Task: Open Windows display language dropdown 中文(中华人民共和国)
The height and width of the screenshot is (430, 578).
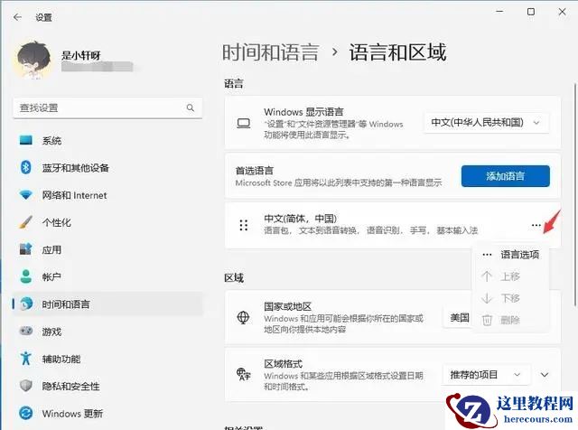Action: [x=487, y=123]
